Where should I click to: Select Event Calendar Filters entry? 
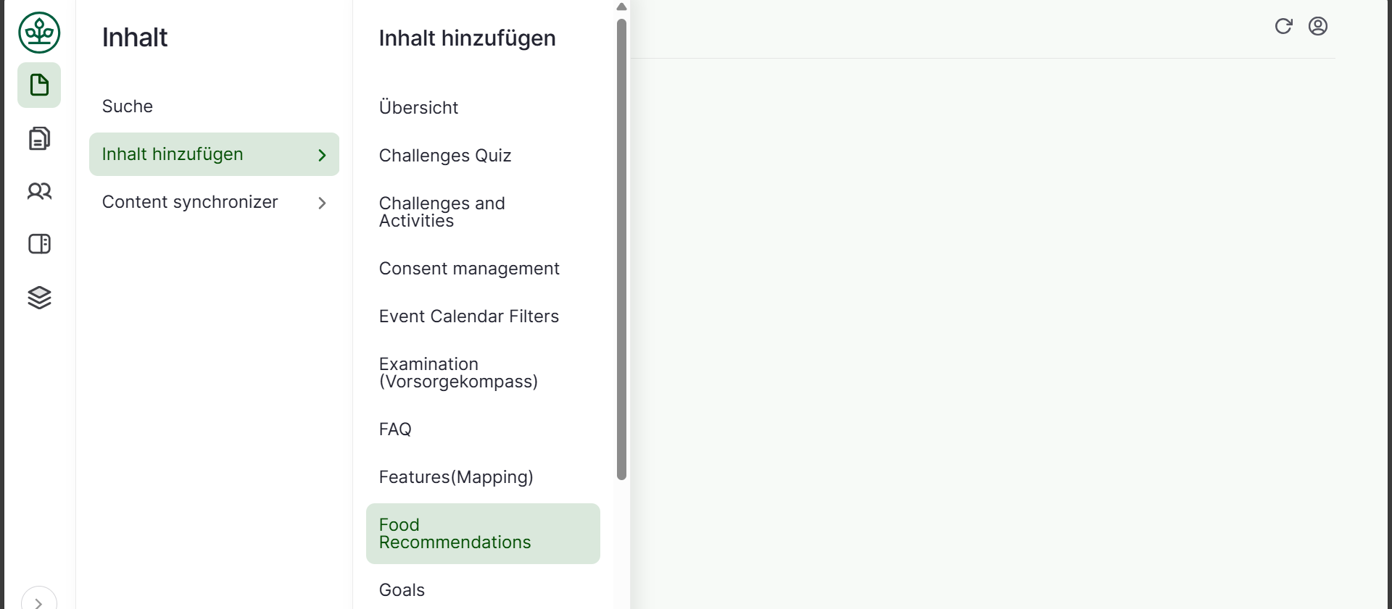468,316
